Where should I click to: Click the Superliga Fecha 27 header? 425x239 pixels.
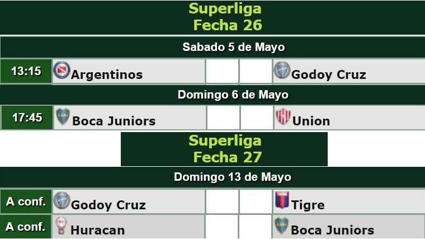click(224, 149)
